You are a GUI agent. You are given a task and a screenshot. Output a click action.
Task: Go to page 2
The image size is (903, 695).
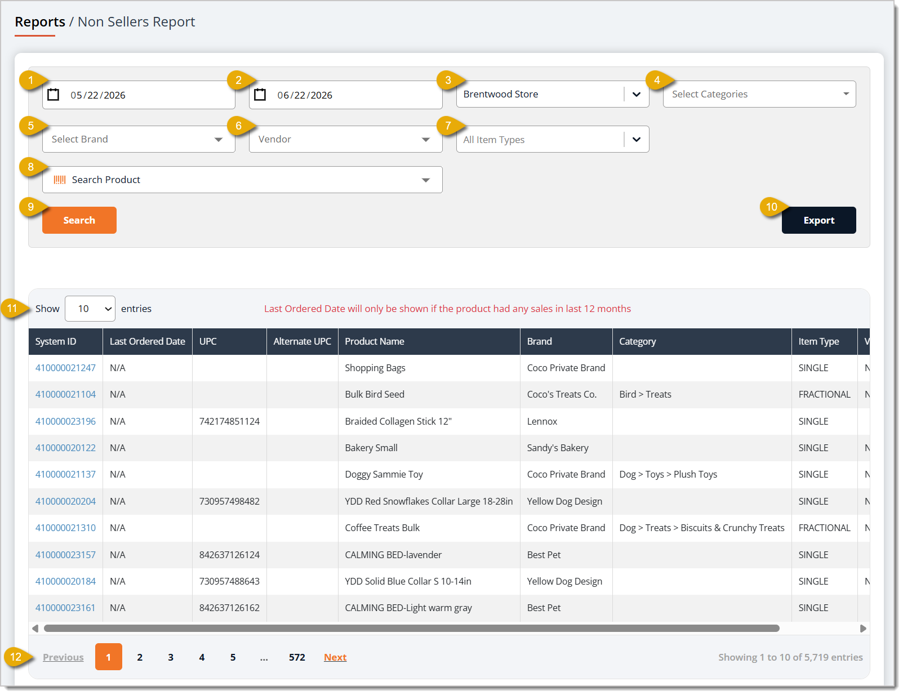[x=140, y=657]
